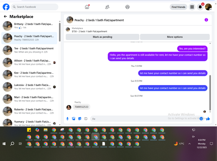Show hidden system tray icons

[189, 144]
